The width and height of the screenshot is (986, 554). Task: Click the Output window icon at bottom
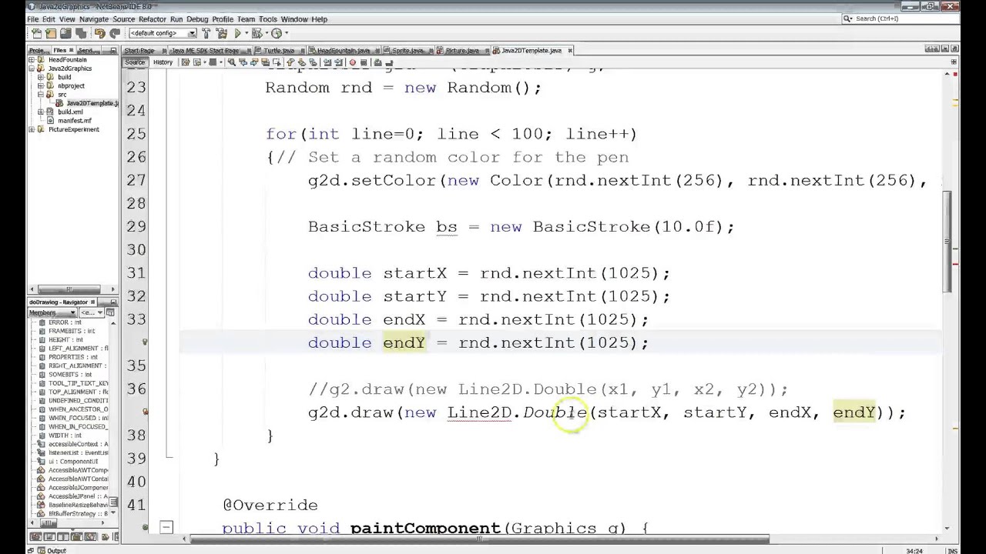(x=41, y=550)
